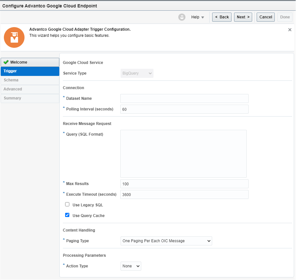Click the Receive Message Request heading
Viewport: 296px width, 280px height.
pyautogui.click(x=87, y=124)
